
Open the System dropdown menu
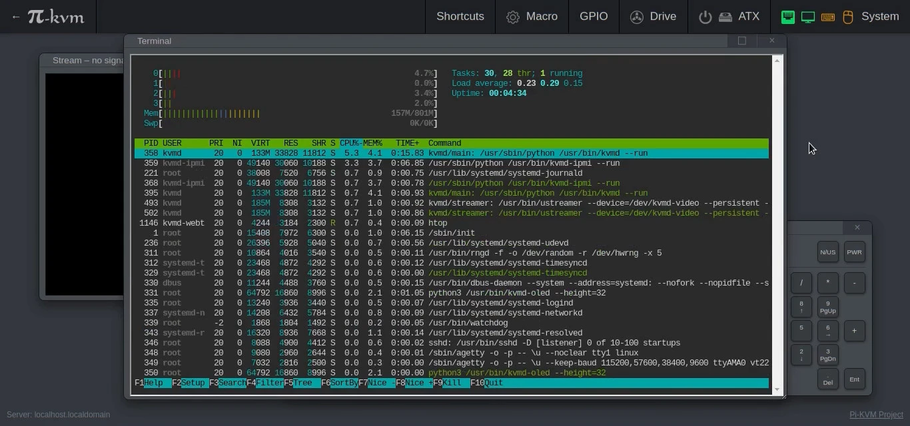click(880, 17)
